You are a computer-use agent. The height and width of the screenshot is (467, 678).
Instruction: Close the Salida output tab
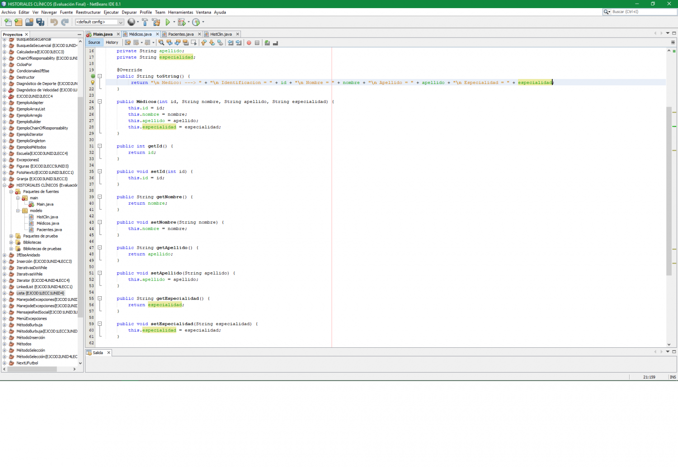[x=108, y=353]
